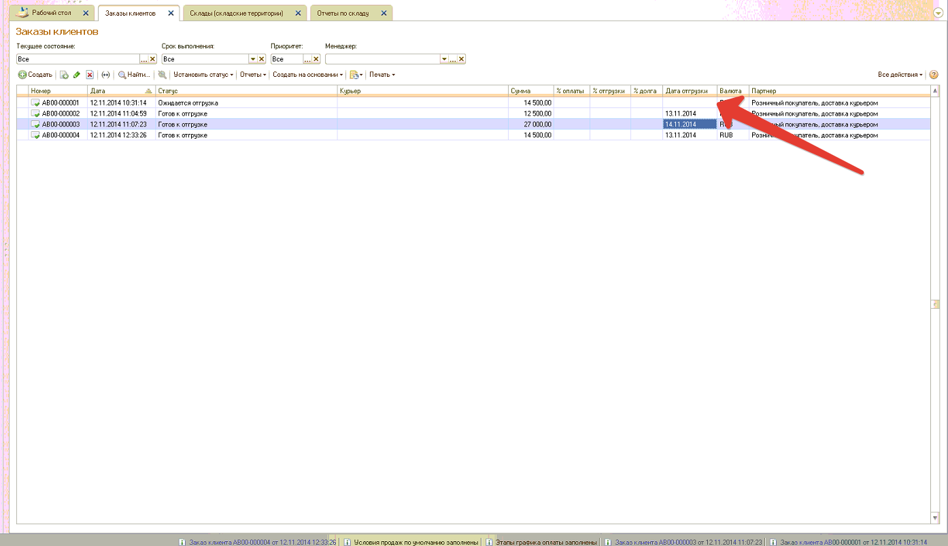Expand the Создать на основании dropdown
The image size is (948, 546).
point(307,75)
